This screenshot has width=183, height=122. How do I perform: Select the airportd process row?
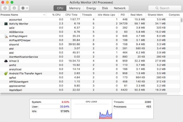tap(90, 44)
